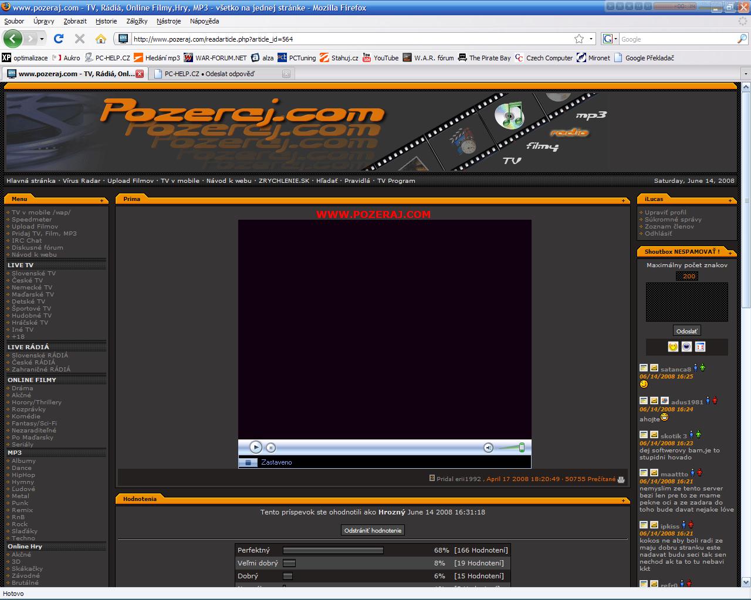The width and height of the screenshot is (751, 600).
Task: Open the YouTube bookmark
Action: (380, 57)
